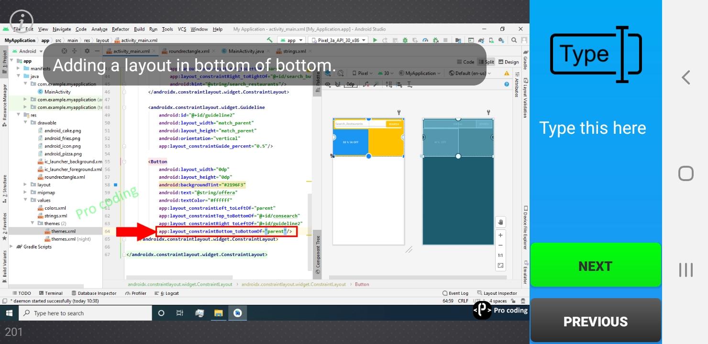Toggle the Layout Validation side panel
Image resolution: width=708 pixels, height=344 pixels.
(525, 98)
